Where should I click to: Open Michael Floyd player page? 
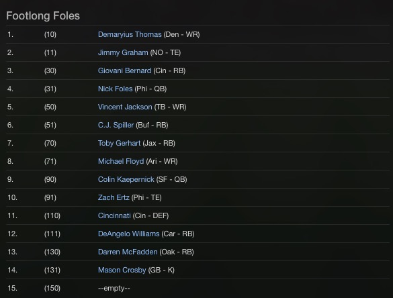click(121, 161)
